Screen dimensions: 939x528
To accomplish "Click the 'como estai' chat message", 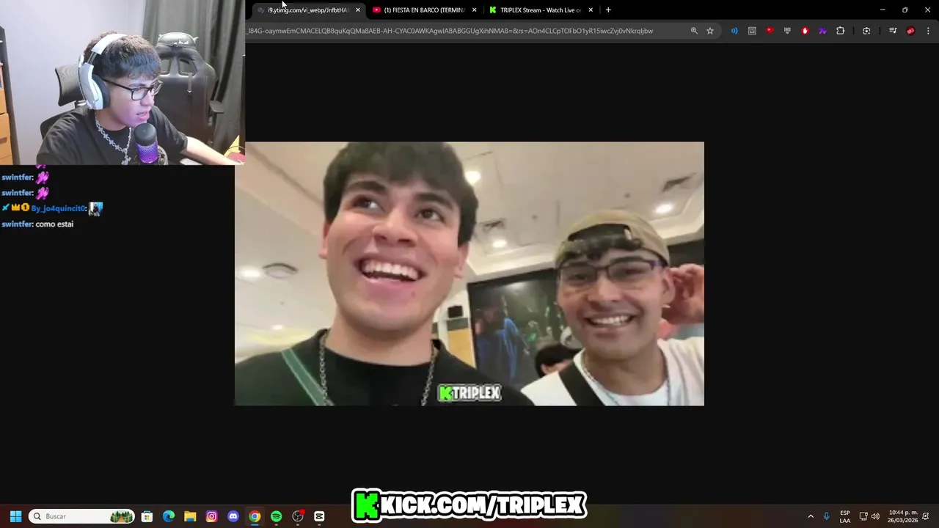I will (x=54, y=224).
